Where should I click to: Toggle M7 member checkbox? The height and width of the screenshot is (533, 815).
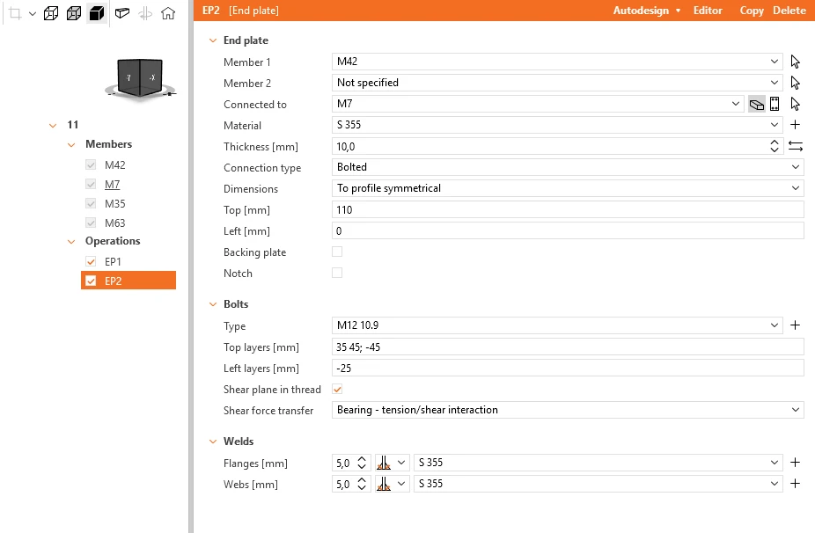click(x=91, y=184)
